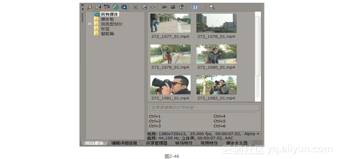Select the 媒体柜 folder
Screen dimensions: 337x159
(x=108, y=19)
